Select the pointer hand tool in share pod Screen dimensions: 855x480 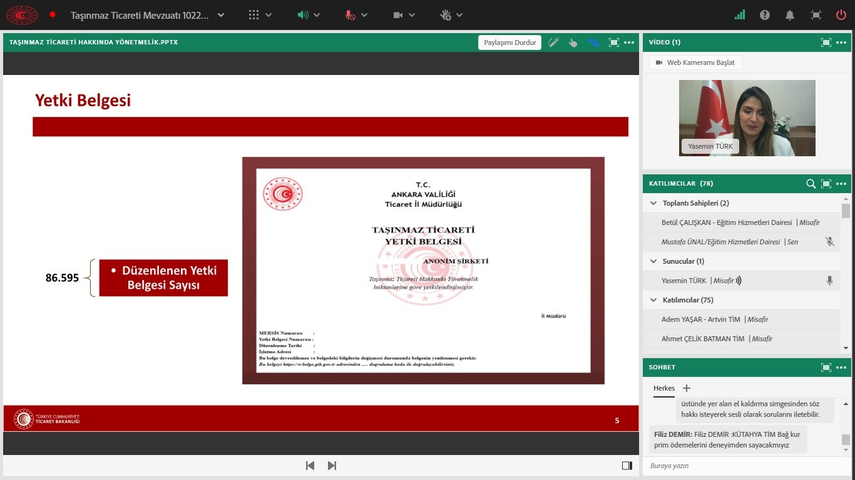coord(573,42)
